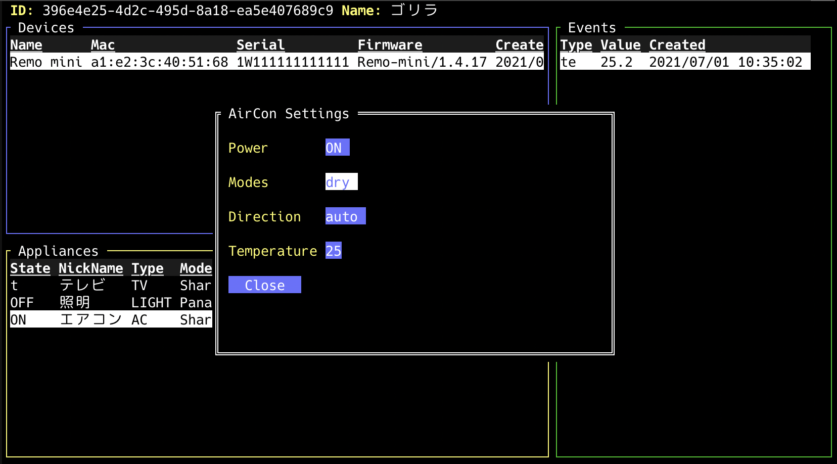Click the MAC address a1:e2:3c:40:51:68
Viewport: 837px width, 464px height.
[160, 62]
